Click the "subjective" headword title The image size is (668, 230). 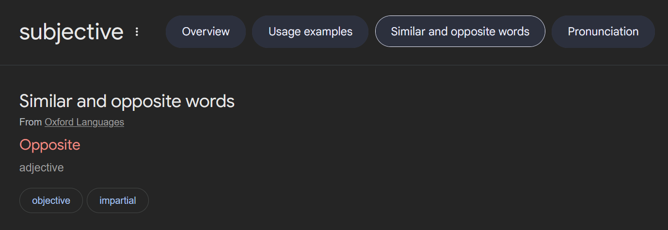tap(71, 32)
